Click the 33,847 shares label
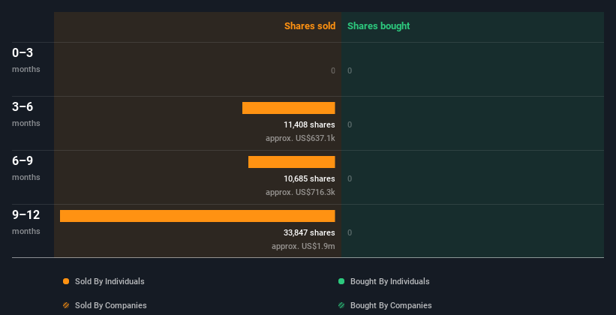The width and height of the screenshot is (616, 315). (310, 233)
